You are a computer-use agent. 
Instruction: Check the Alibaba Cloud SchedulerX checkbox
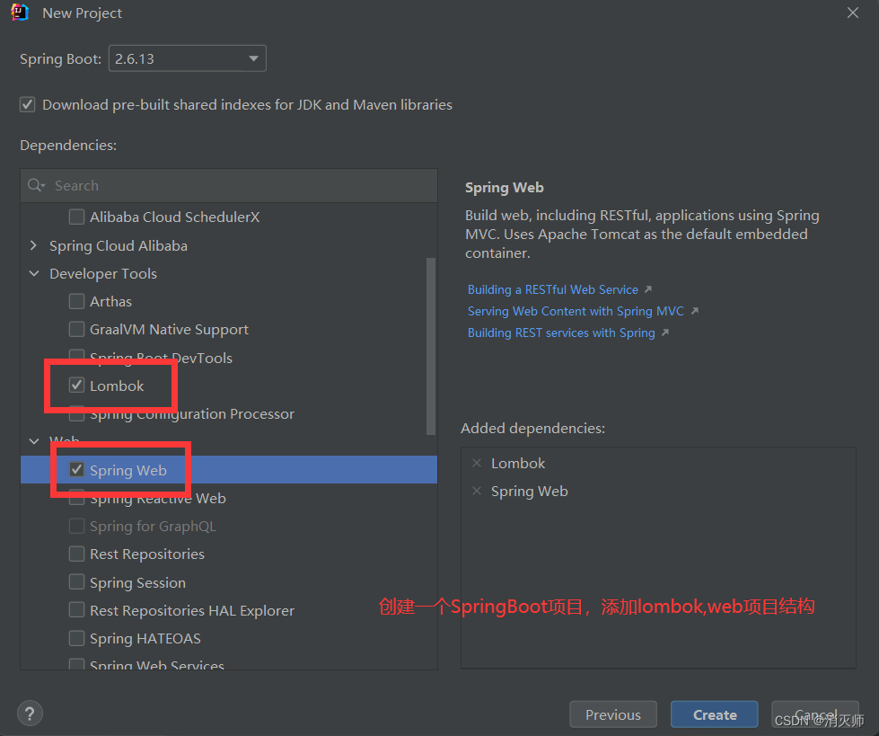pos(77,217)
